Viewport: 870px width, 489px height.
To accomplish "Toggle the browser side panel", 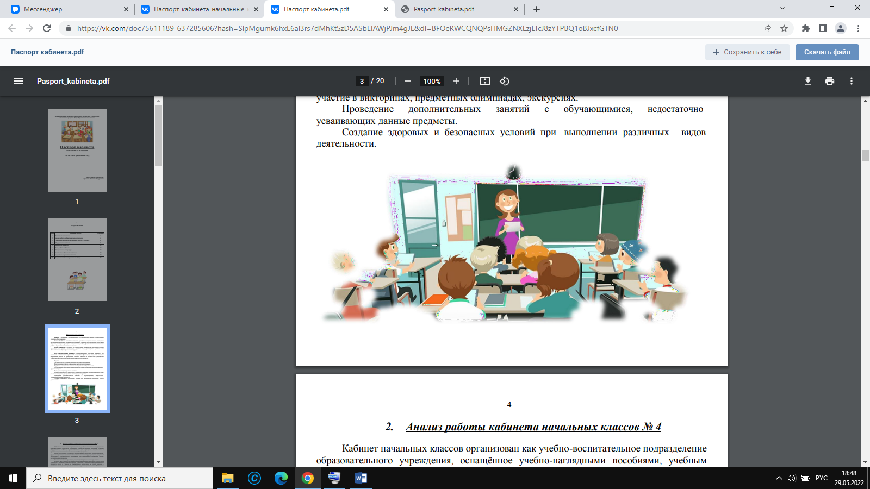I will (823, 28).
